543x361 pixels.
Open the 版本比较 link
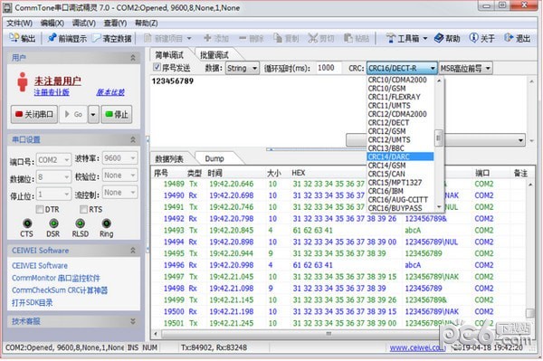tap(110, 92)
